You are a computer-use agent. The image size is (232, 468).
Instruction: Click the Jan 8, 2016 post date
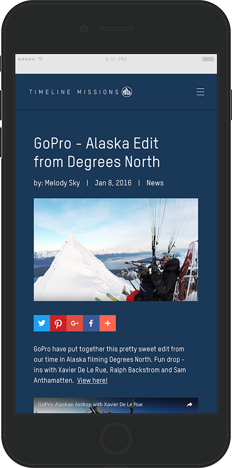(x=113, y=183)
